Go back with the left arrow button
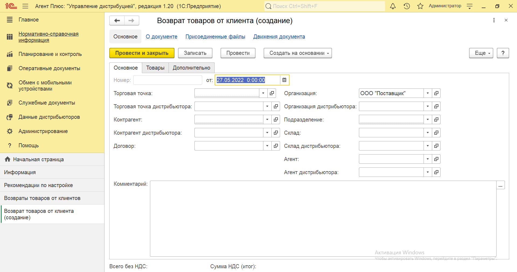The width and height of the screenshot is (517, 272). [117, 20]
